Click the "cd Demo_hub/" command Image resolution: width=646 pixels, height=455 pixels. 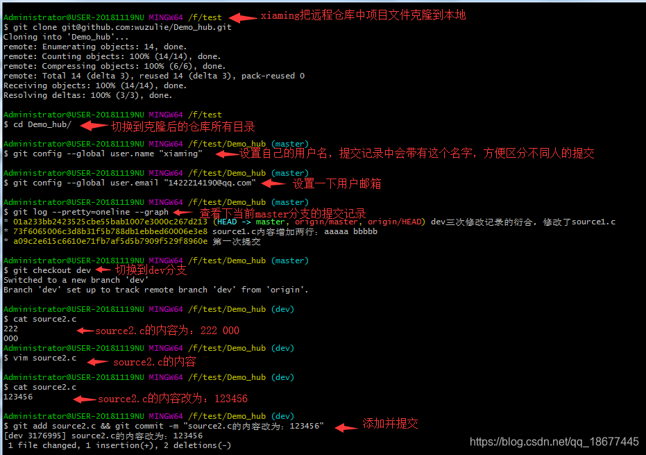37,124
